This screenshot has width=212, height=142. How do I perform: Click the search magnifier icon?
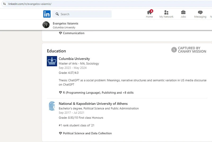click(57, 14)
